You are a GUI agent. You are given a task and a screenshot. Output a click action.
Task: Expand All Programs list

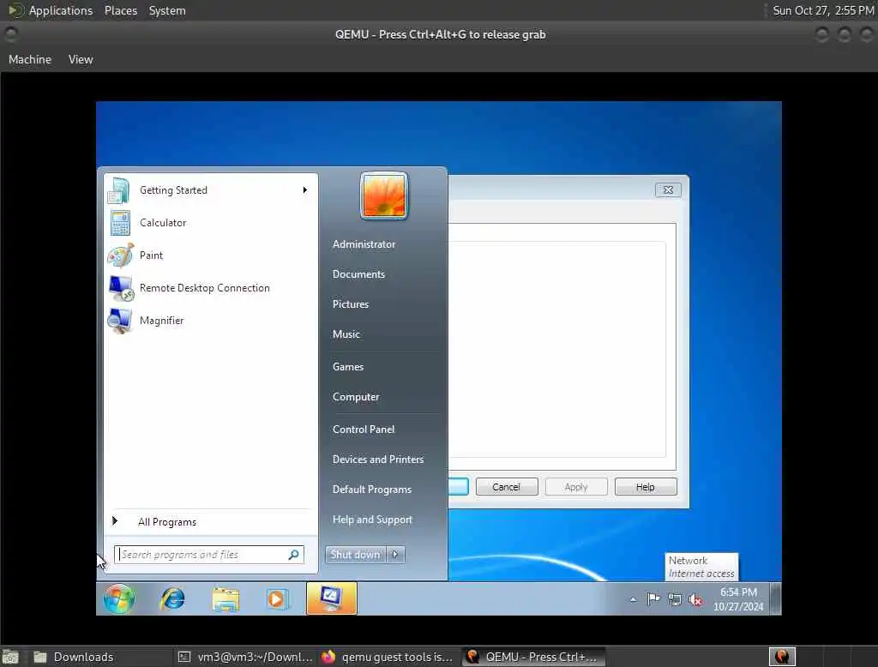click(210, 522)
